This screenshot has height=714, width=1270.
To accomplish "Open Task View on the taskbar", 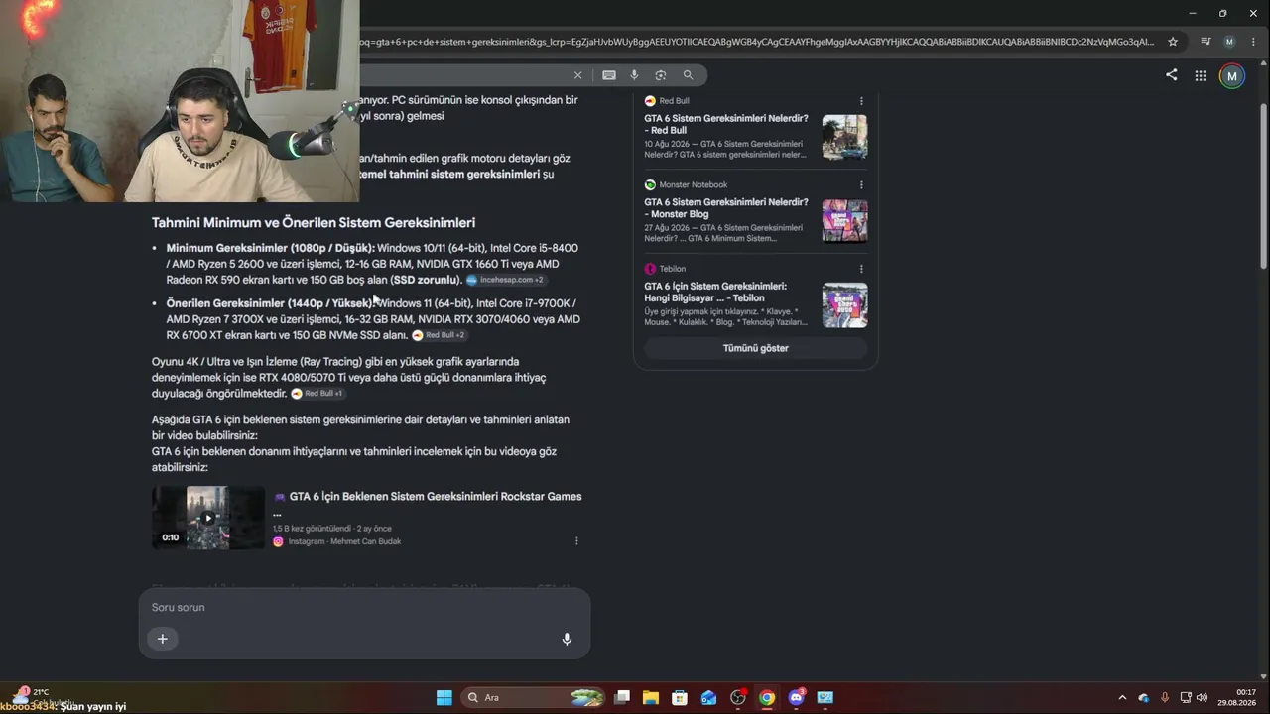I will (x=622, y=697).
